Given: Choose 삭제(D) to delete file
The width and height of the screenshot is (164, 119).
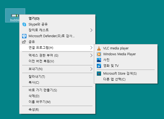Looking at the screenshot, I should point(57,96).
